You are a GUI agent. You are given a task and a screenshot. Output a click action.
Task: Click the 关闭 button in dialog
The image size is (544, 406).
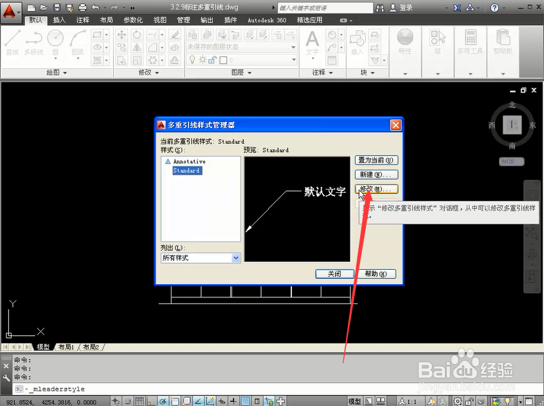click(334, 274)
